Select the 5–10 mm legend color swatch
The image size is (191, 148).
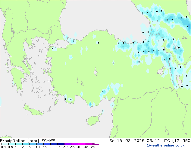(x=33, y=144)
